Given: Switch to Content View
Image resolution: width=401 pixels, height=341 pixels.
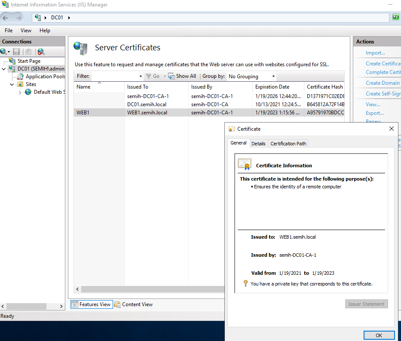Looking at the screenshot, I should click(133, 304).
